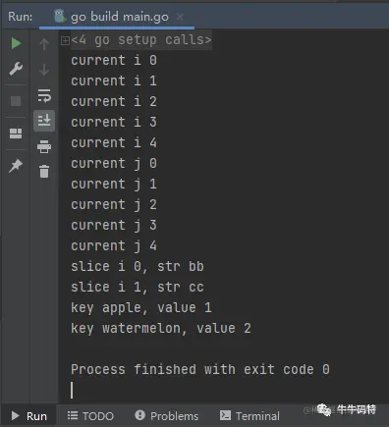Click the Restore Layout icon
389x427 pixels.
pos(16,133)
